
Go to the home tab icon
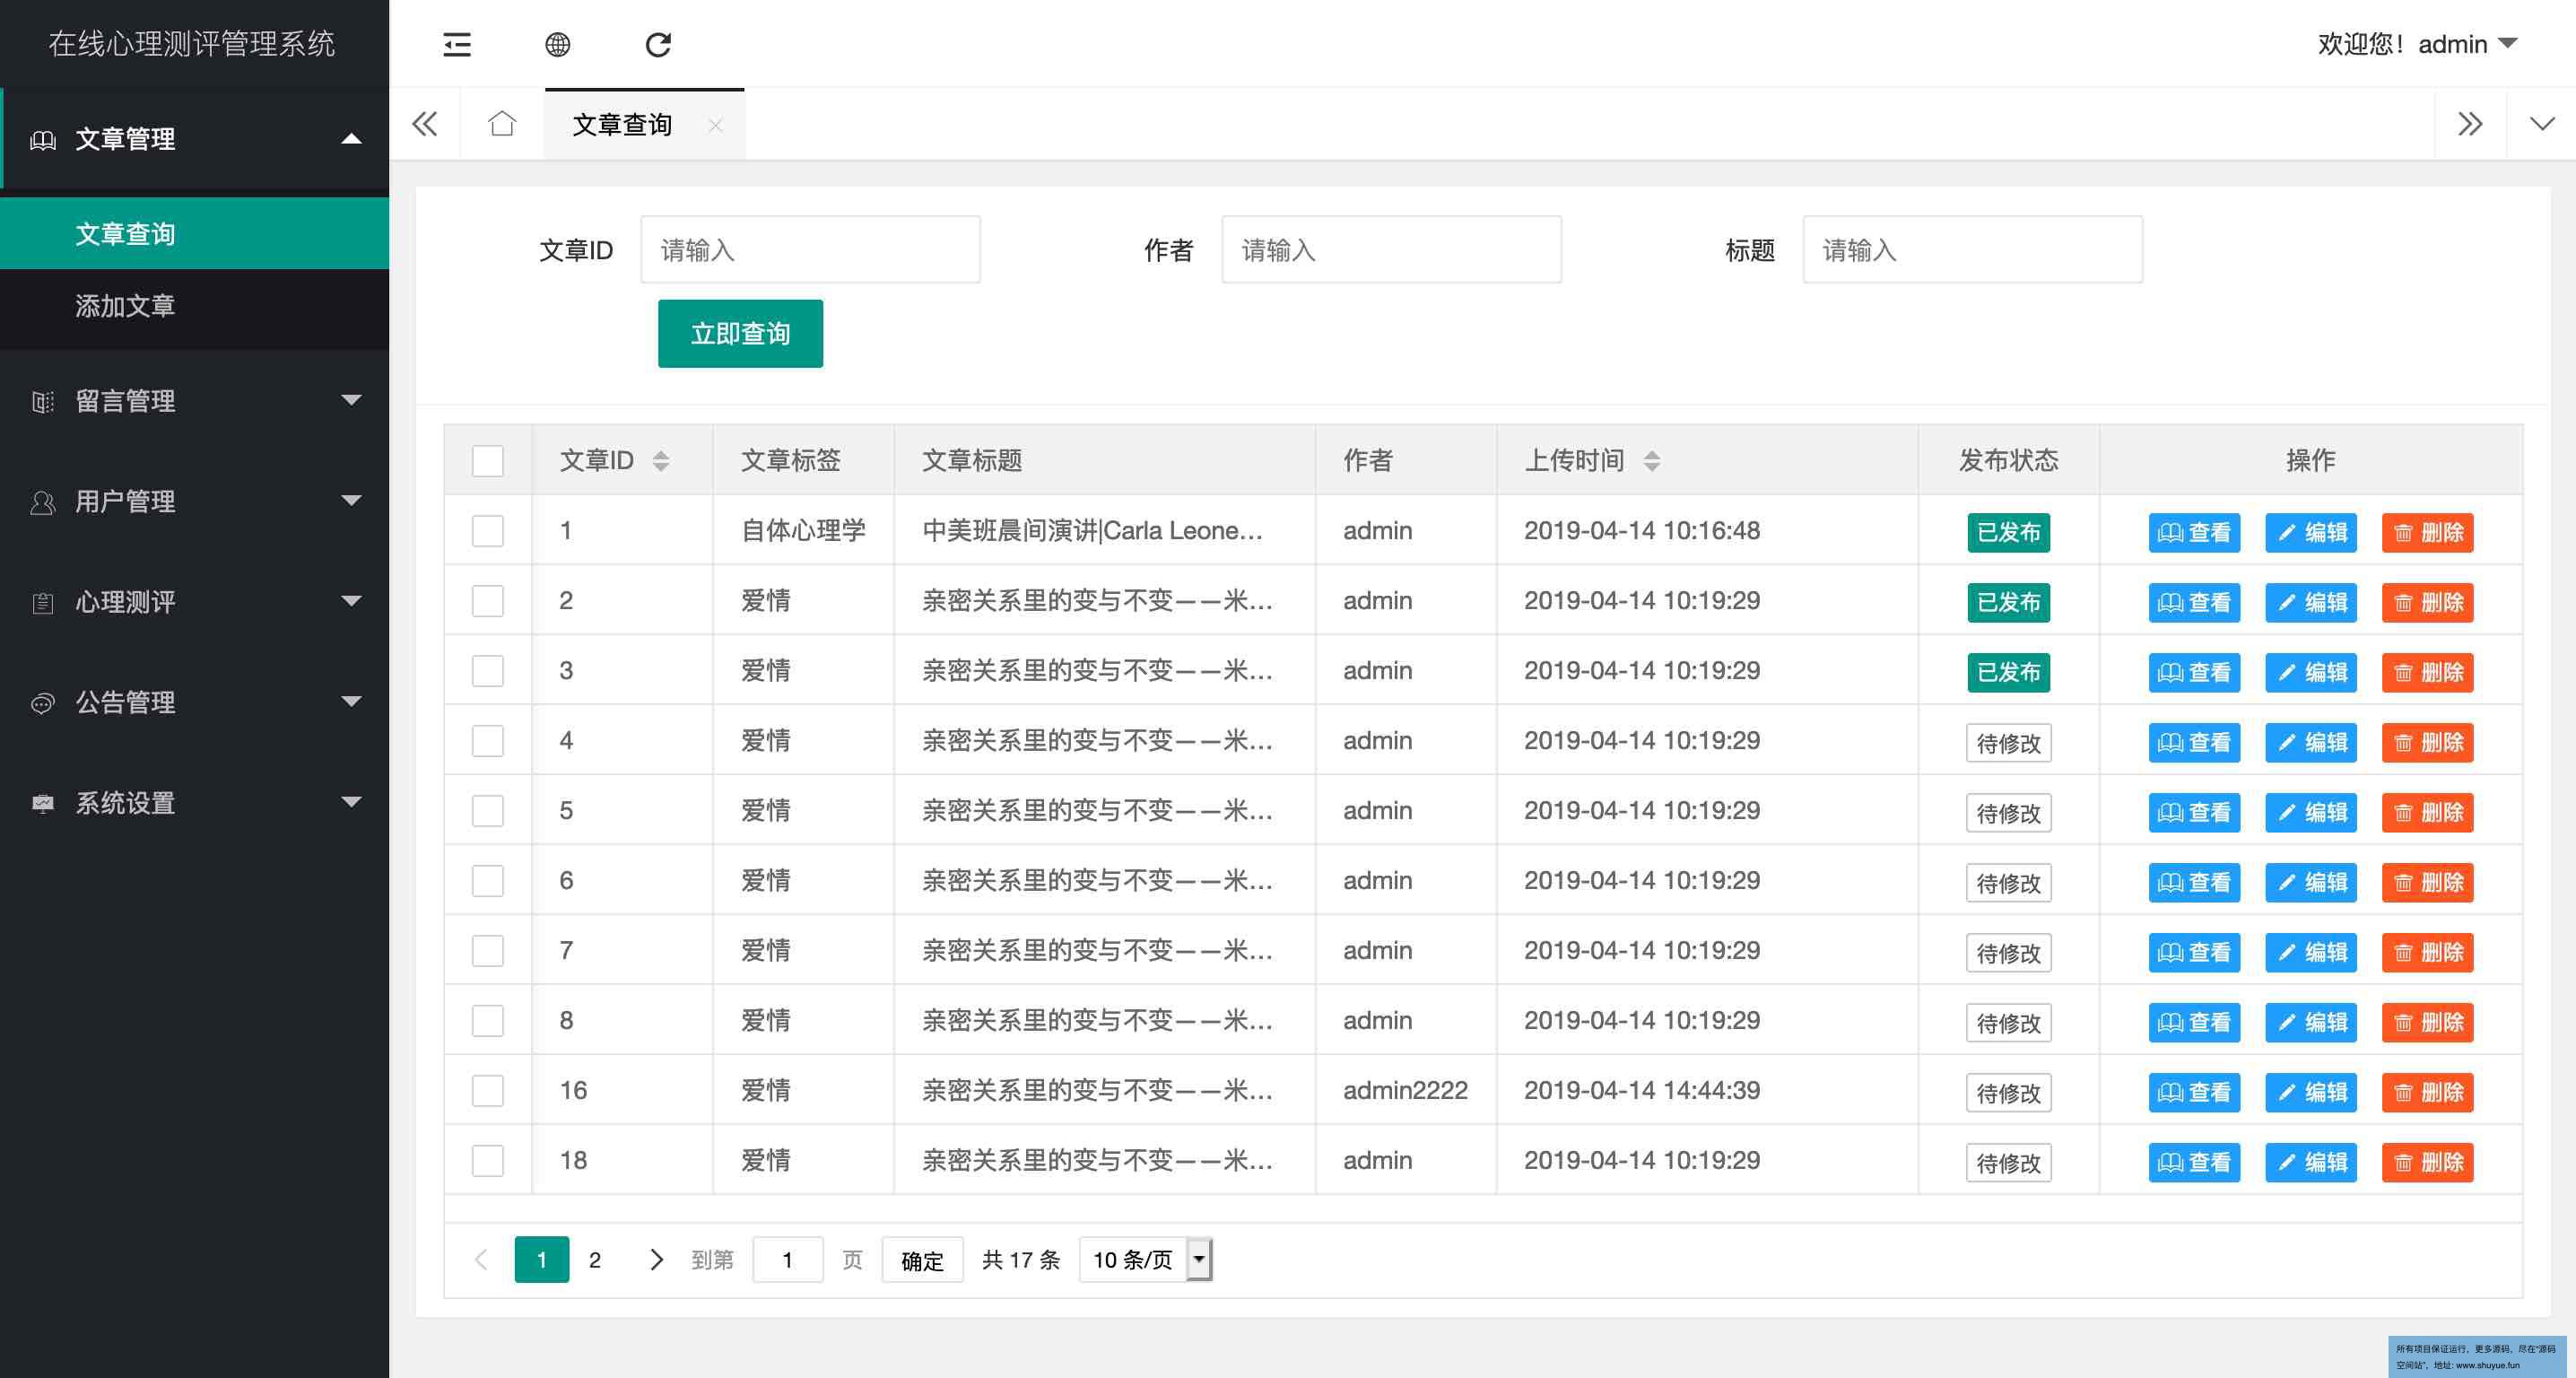click(502, 124)
